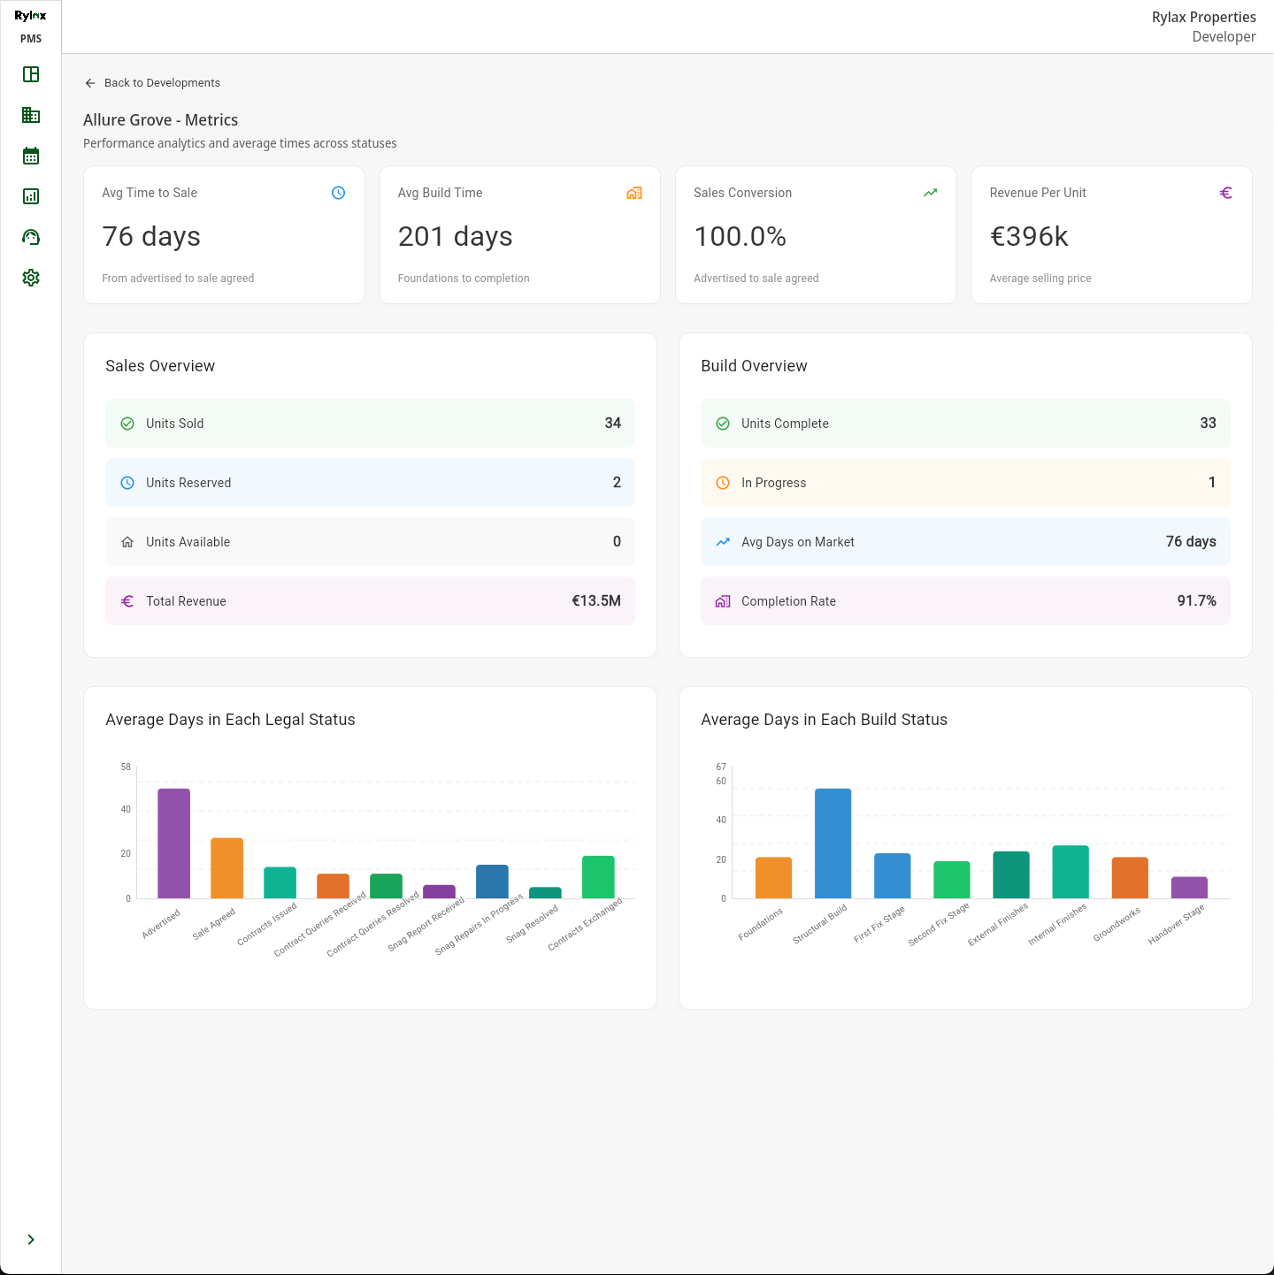Click the green check icon beside Units Sold
This screenshot has width=1274, height=1275.
[x=127, y=424]
